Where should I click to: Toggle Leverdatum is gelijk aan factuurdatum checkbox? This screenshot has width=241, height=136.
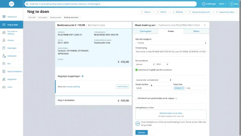136,70
